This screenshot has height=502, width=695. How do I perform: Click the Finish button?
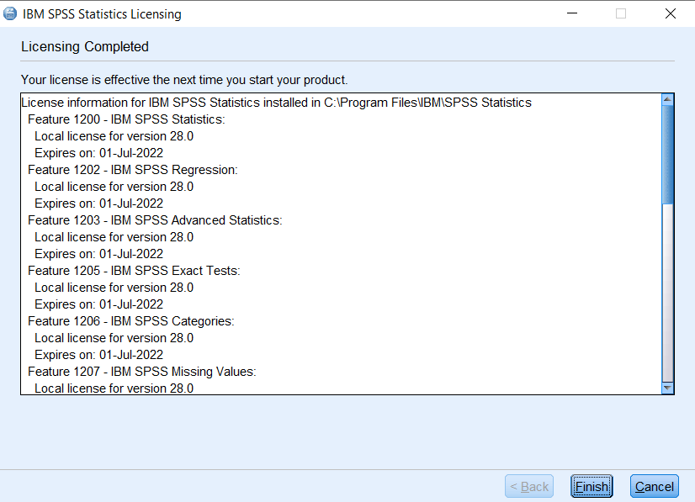(x=592, y=486)
